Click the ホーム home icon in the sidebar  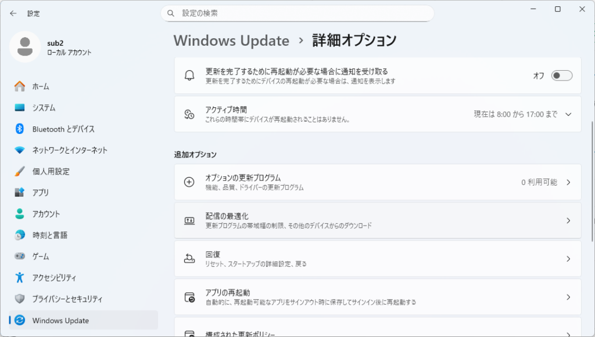tap(20, 86)
